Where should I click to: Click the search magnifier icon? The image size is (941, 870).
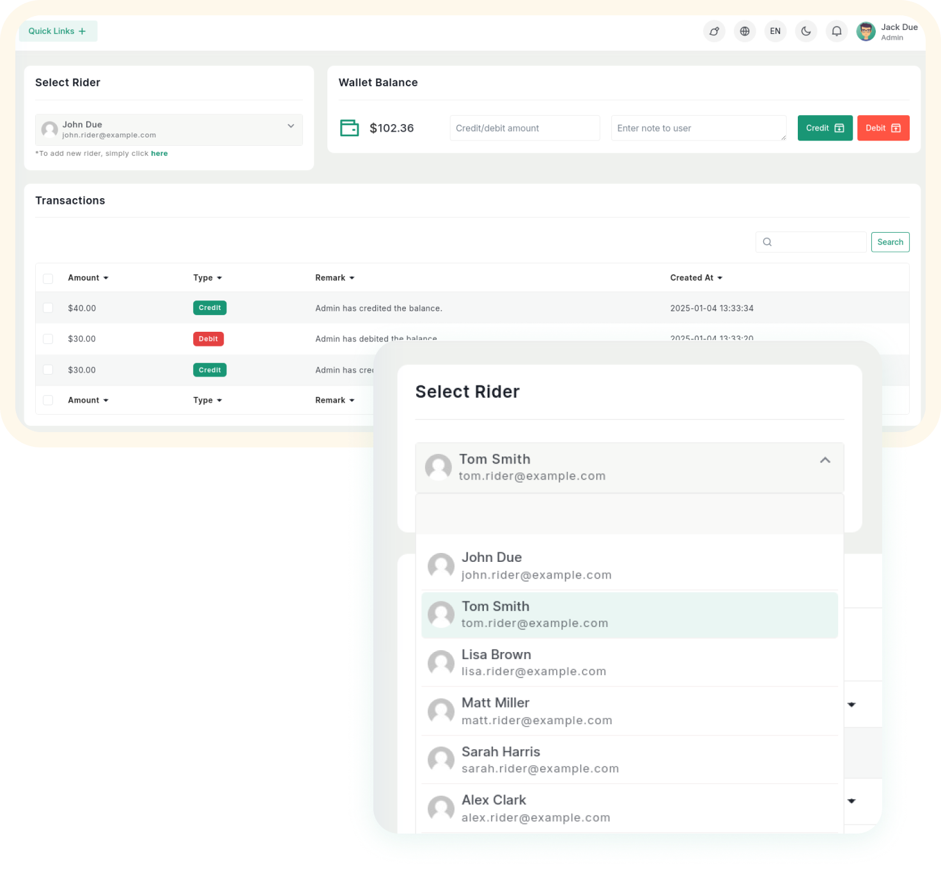(x=768, y=242)
